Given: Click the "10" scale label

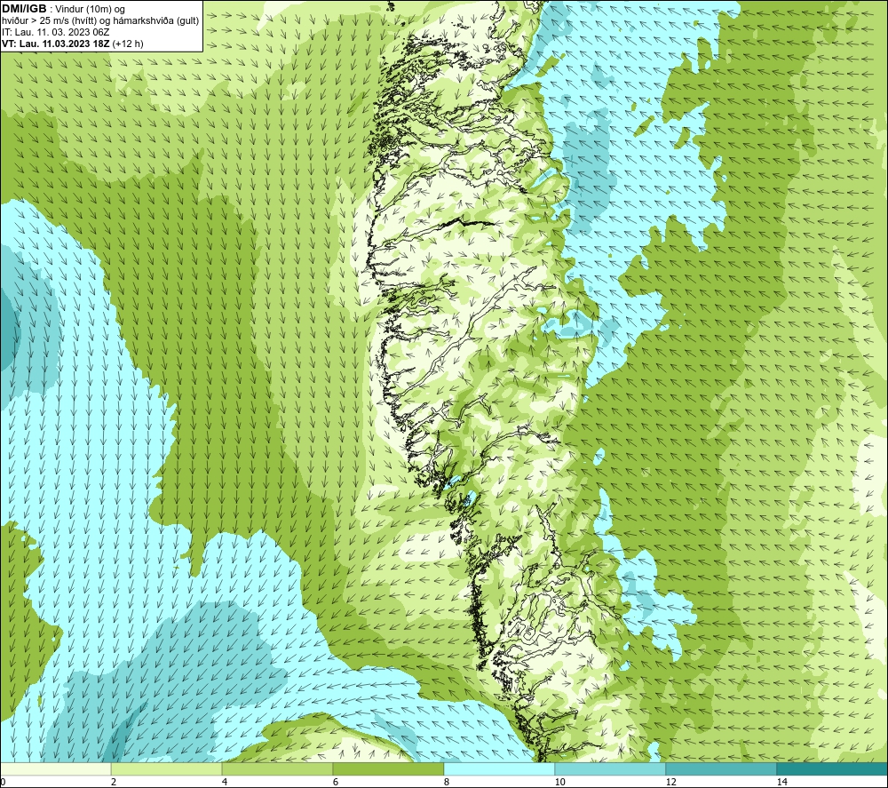Looking at the screenshot, I should pos(559,782).
